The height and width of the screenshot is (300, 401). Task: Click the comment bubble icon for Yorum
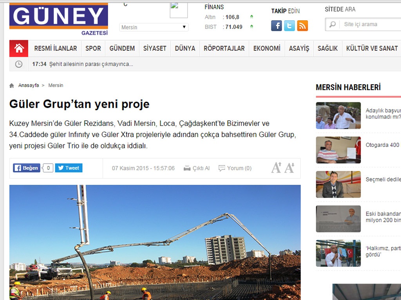222,168
